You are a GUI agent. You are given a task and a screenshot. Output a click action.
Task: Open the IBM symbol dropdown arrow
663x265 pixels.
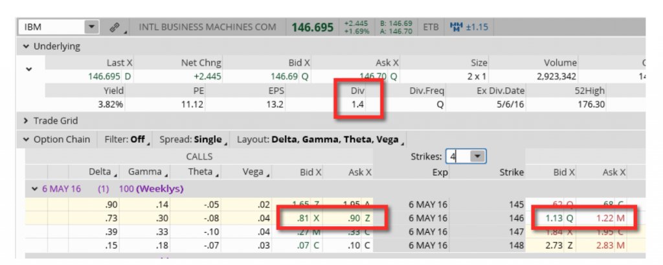(91, 27)
